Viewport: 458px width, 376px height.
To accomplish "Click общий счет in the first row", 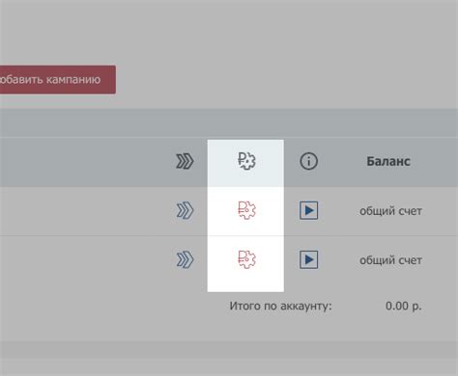I will [x=390, y=211].
